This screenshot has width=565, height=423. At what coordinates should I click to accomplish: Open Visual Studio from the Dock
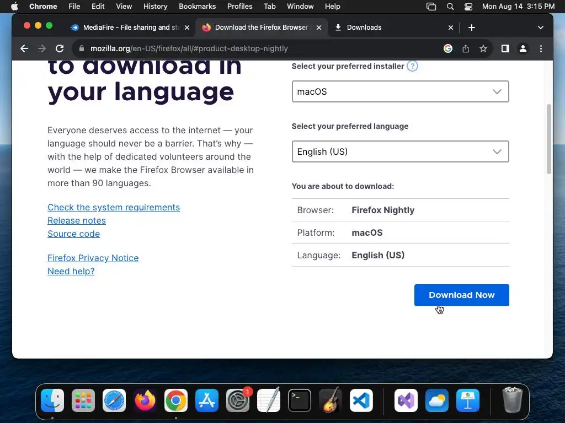406,400
